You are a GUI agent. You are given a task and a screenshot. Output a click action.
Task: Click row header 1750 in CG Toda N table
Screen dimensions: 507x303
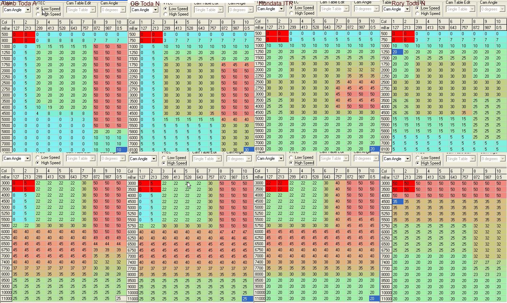point(134,65)
